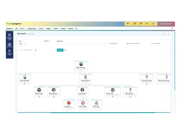The width and height of the screenshot is (180, 135).
Task: Click the "Ruchi Kashyap" name text
Action: click(53, 93)
